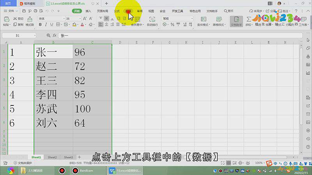Click the fx insert function icon

[x=54, y=35]
